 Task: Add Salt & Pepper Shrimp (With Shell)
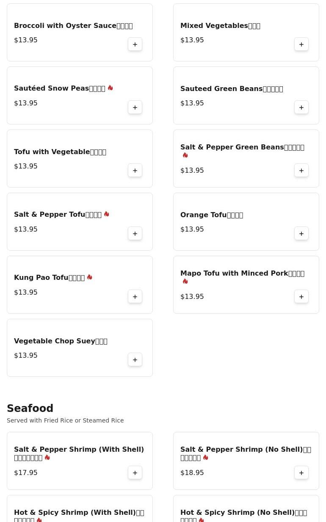tap(135, 473)
